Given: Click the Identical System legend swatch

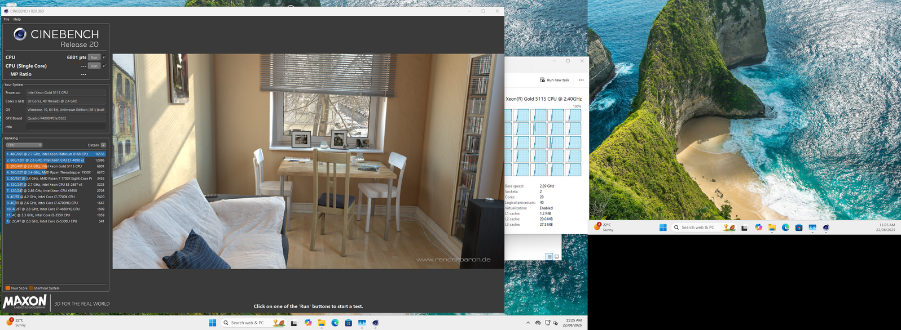Looking at the screenshot, I should pos(31,288).
